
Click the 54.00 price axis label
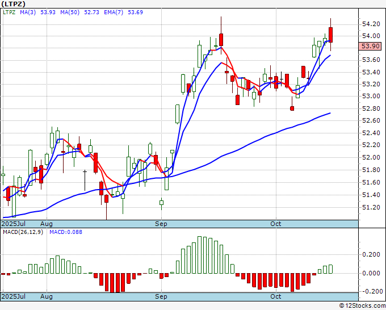(371, 36)
